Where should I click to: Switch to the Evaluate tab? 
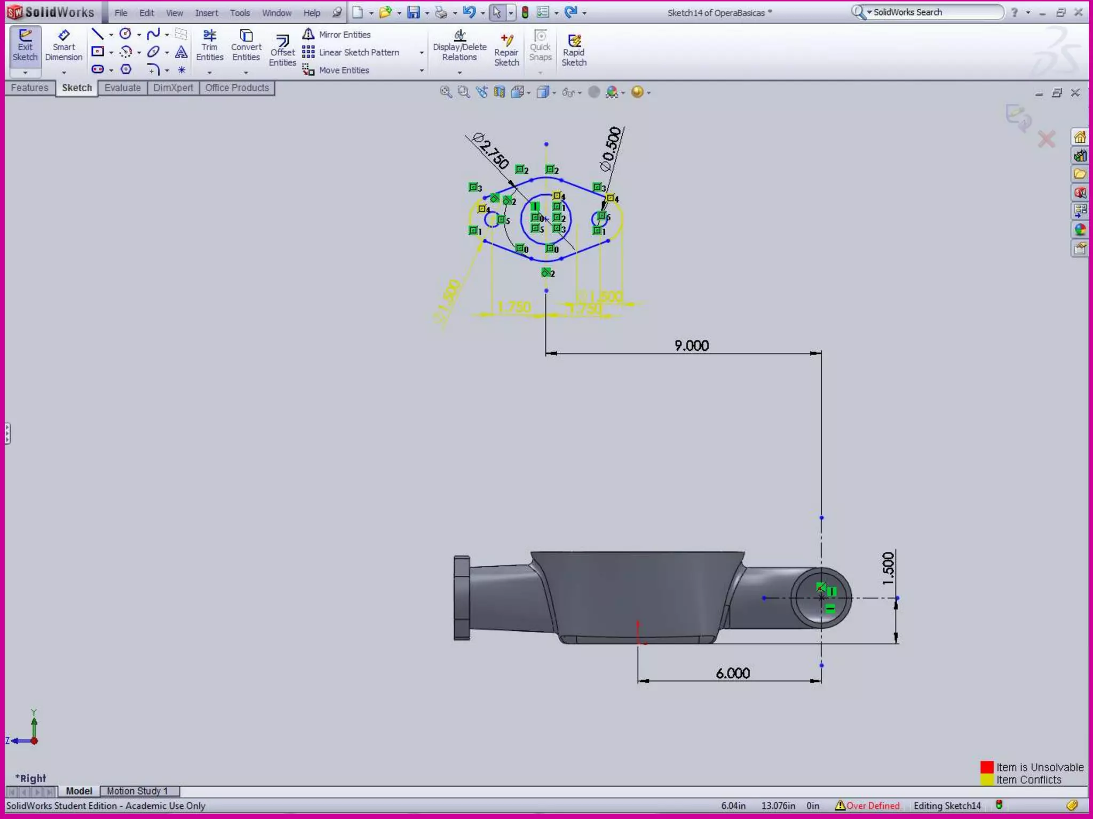coord(122,88)
